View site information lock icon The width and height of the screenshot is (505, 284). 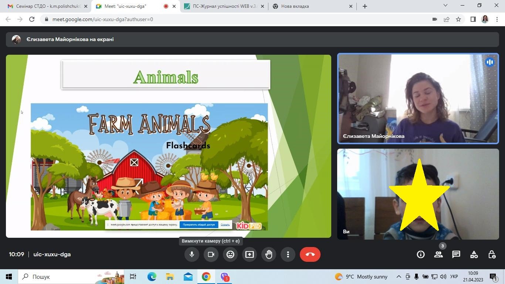(47, 19)
